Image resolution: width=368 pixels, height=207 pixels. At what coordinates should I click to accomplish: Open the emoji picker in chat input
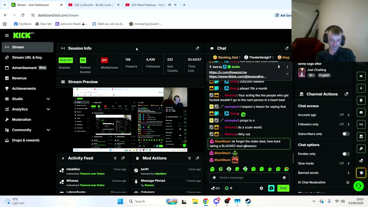(284, 178)
